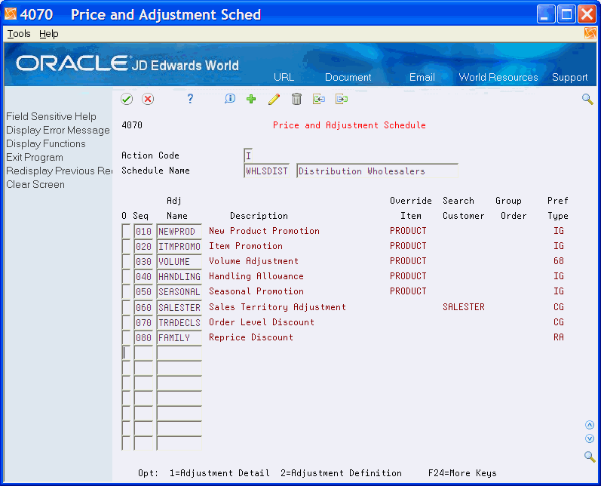The height and width of the screenshot is (486, 601).
Task: Open the Email header link
Action: (422, 77)
